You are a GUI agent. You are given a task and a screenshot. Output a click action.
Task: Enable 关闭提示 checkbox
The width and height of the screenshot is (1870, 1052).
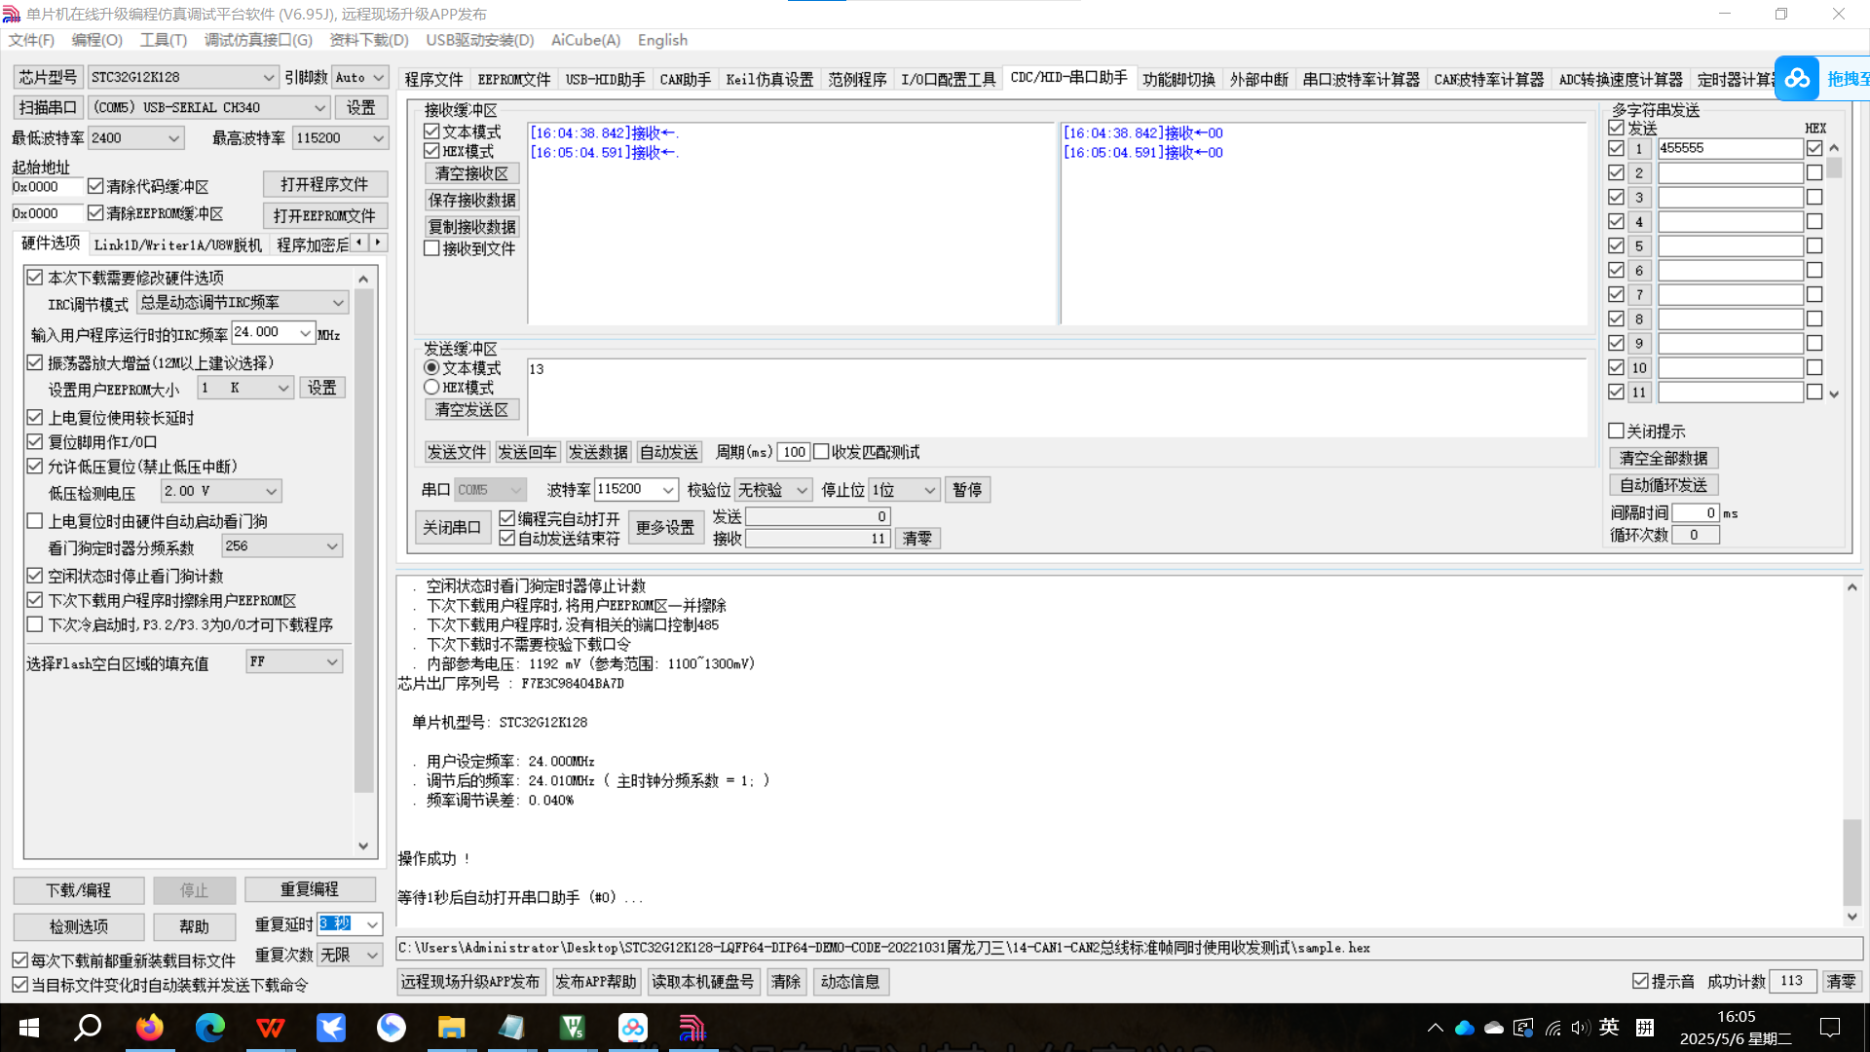pos(1617,431)
